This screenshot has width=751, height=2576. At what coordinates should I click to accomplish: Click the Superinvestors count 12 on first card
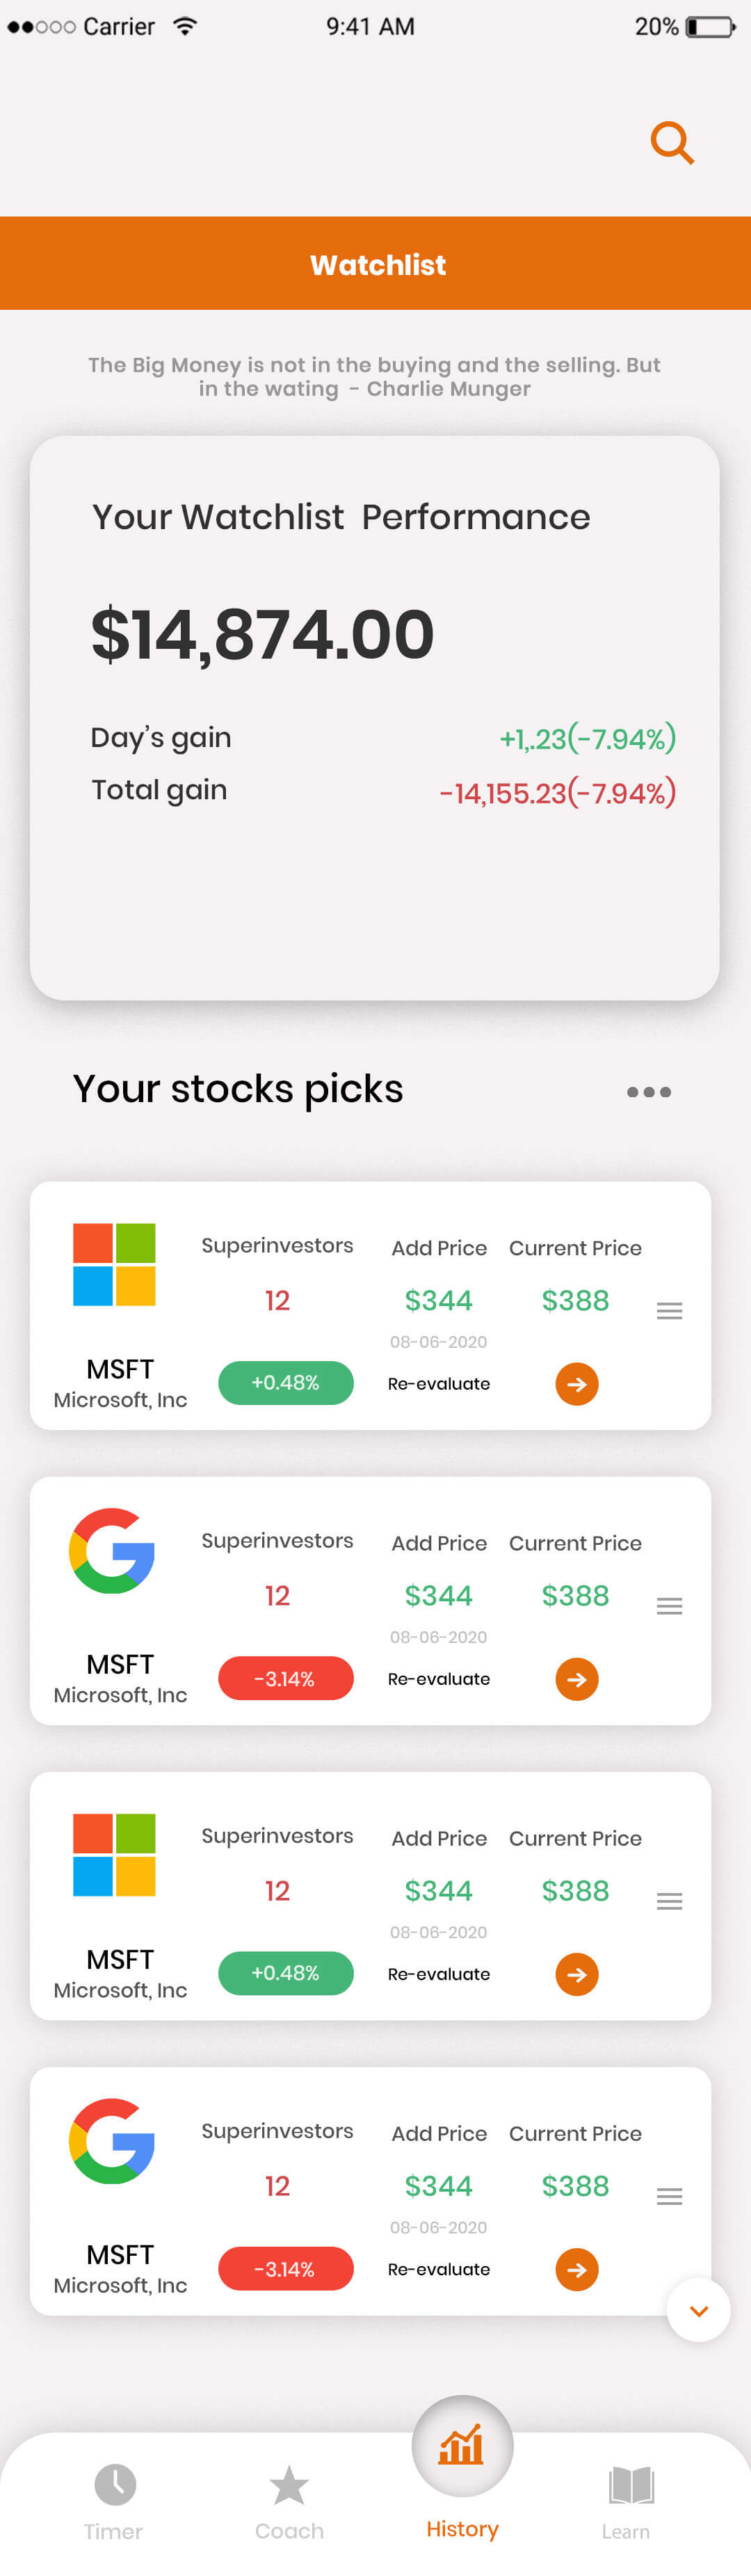point(277,1300)
